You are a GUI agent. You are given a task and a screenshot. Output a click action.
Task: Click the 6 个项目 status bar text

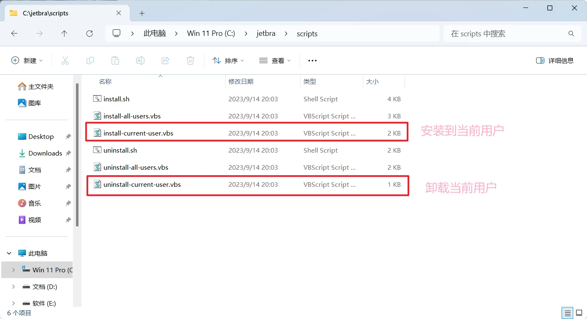[19, 313]
